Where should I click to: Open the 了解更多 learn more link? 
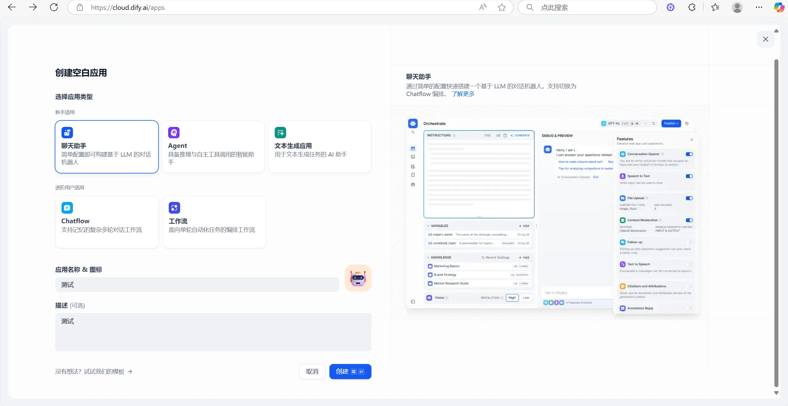[463, 94]
